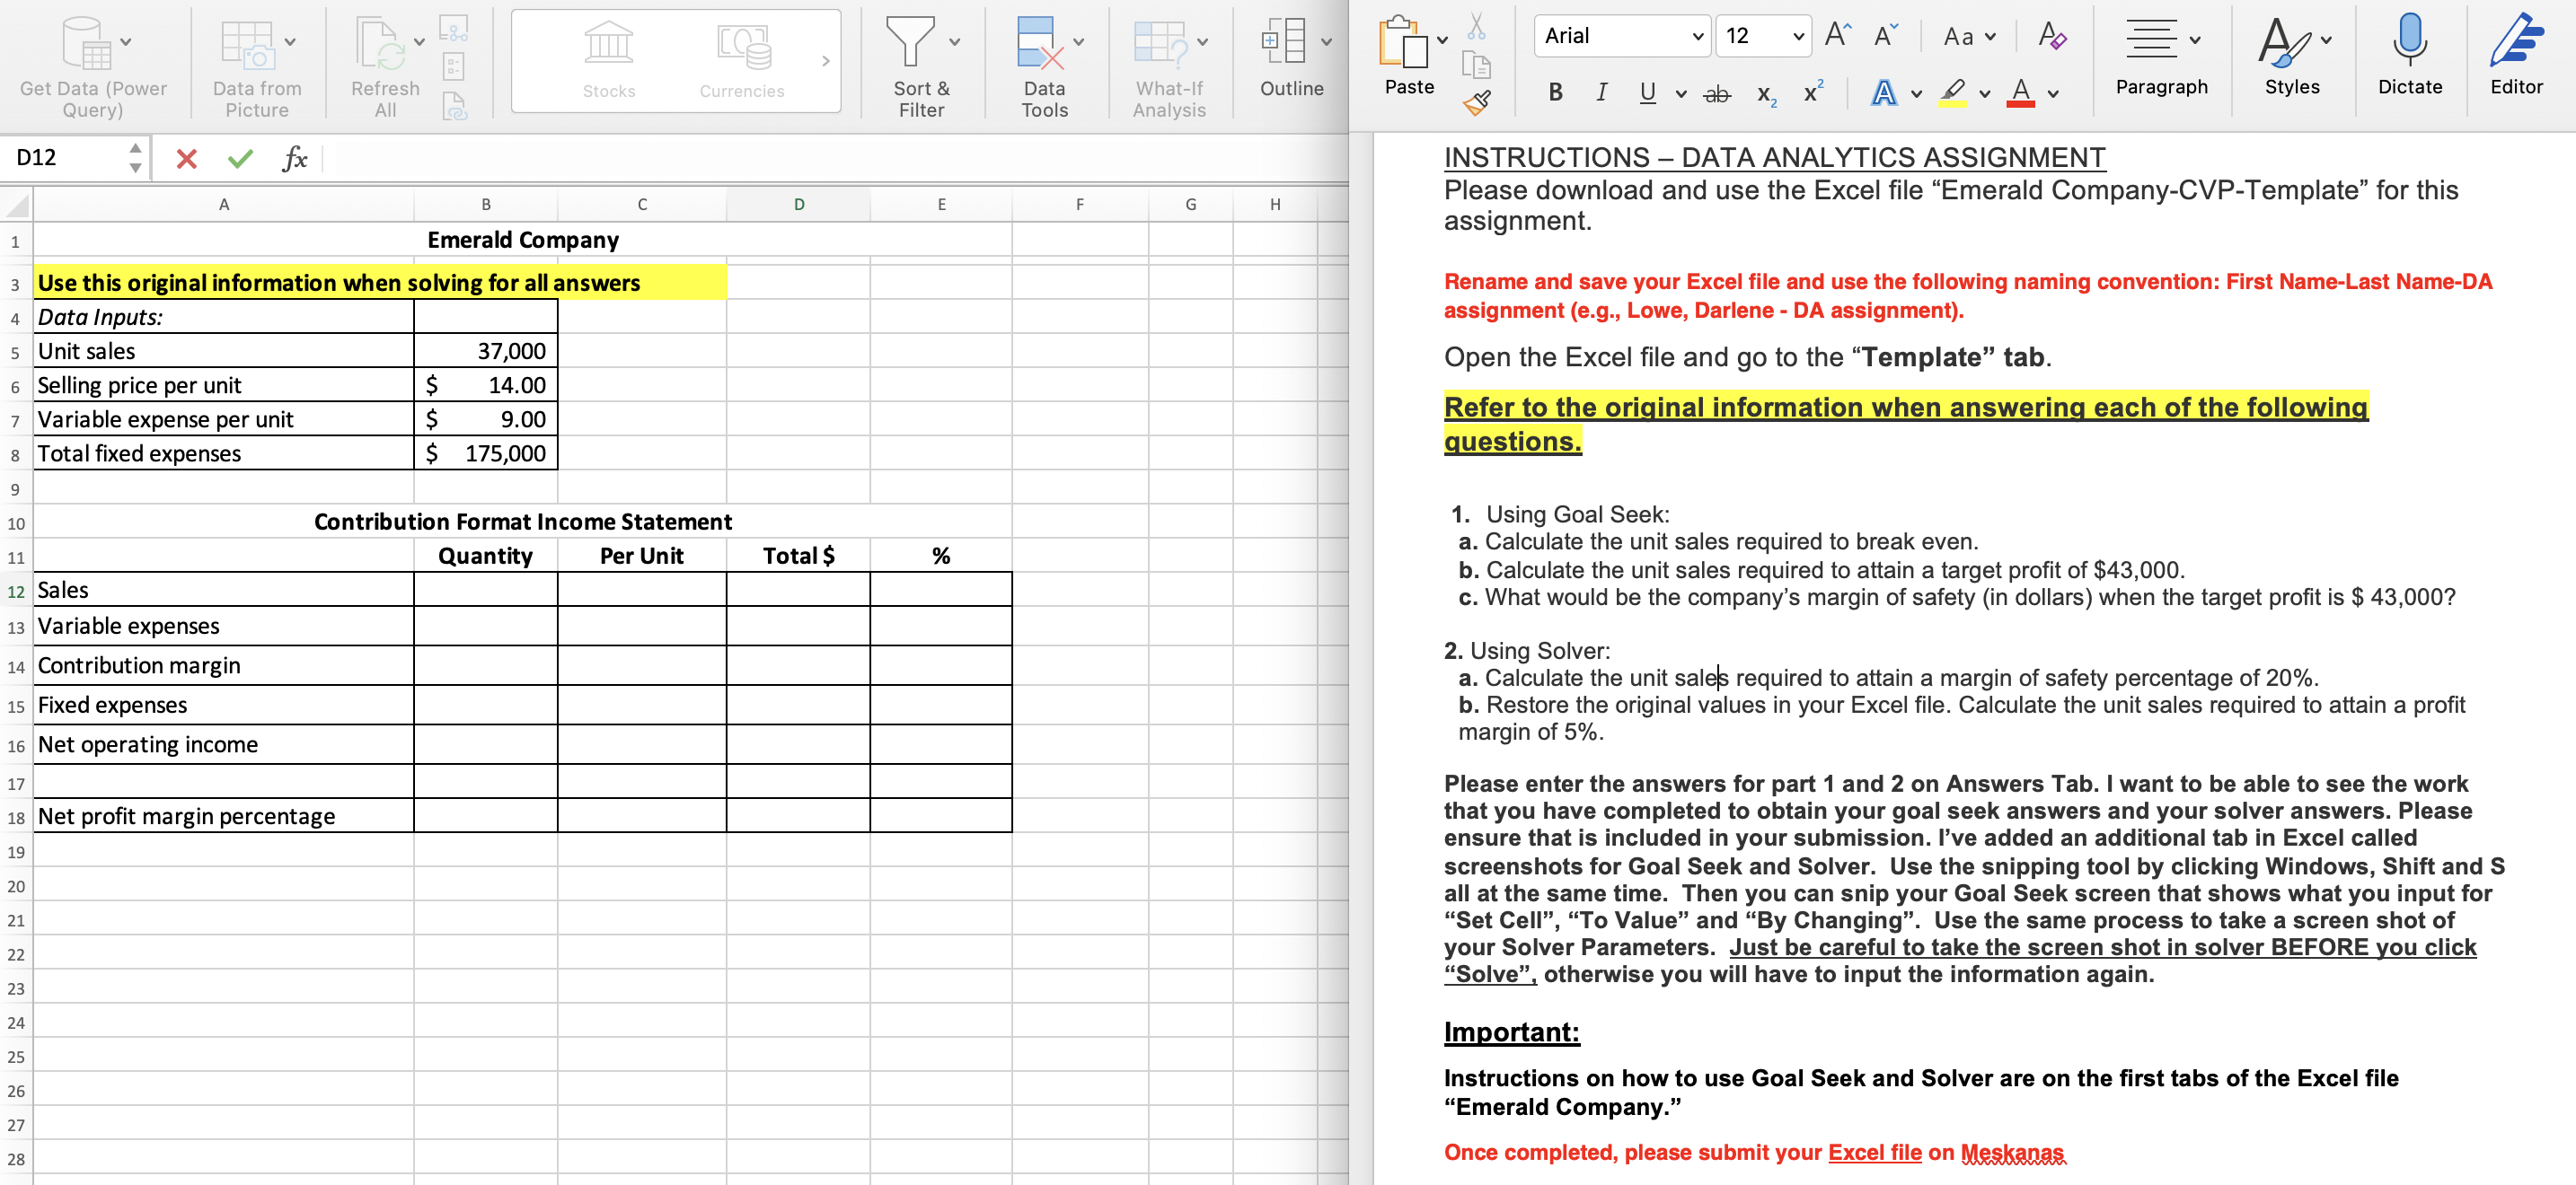This screenshot has height=1185, width=2576.
Task: Apply the yellow text highlight color
Action: click(1952, 93)
